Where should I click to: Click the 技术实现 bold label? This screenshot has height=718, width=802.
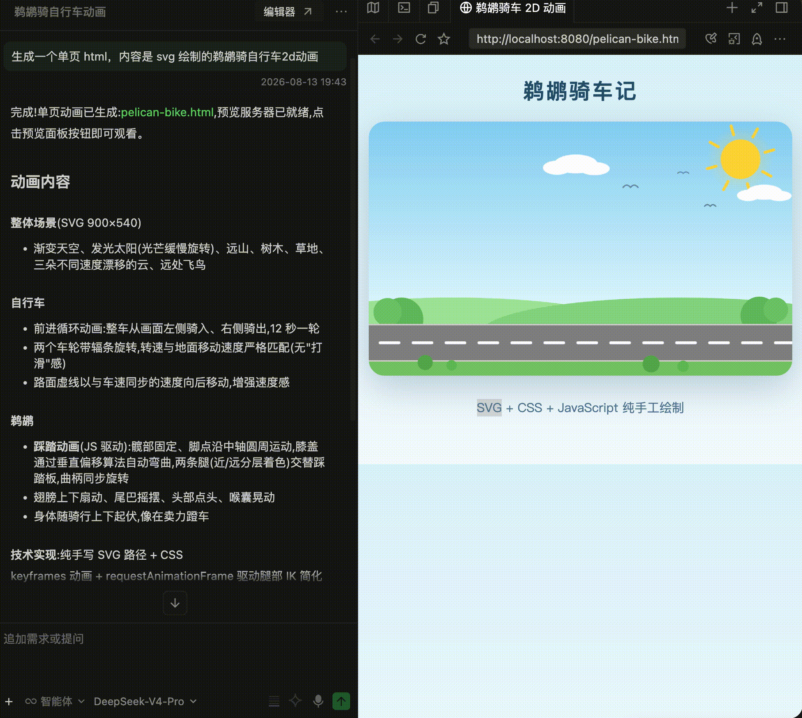click(34, 555)
